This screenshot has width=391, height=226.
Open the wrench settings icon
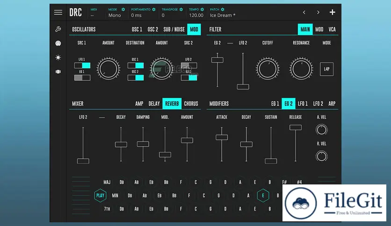(58, 29)
